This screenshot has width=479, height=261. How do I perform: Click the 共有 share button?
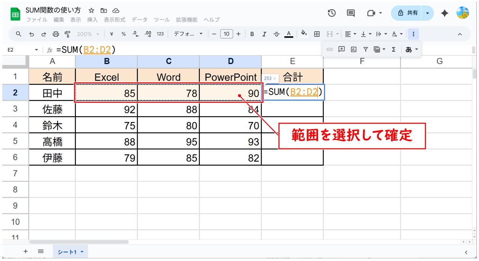[x=408, y=13]
